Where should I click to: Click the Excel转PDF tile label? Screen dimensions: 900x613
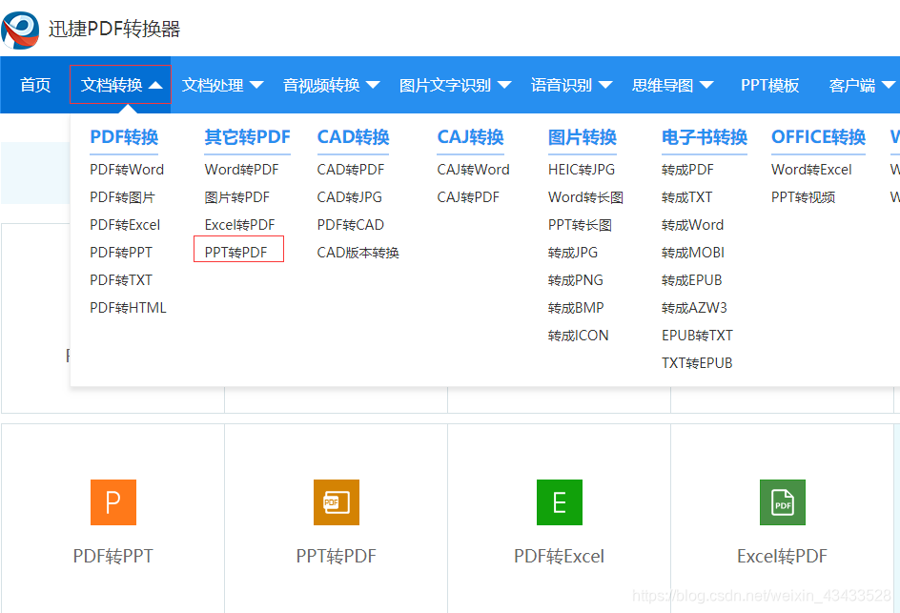click(x=783, y=556)
